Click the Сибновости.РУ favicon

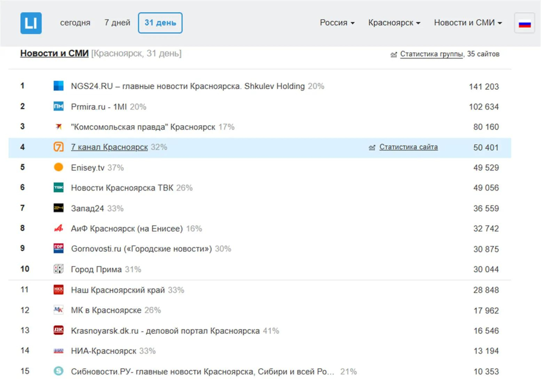click(59, 371)
